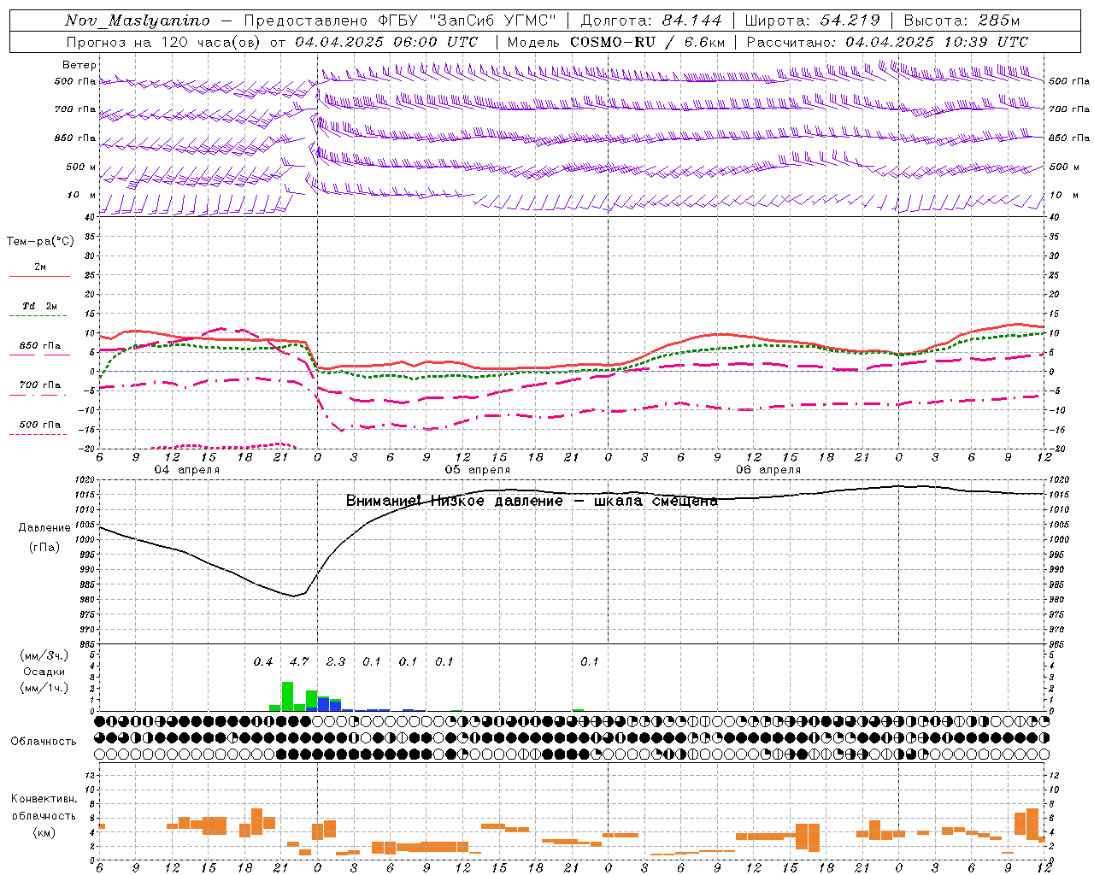The image size is (1094, 875).
Task: Click the Конвективн. convective cloud label
Action: click(44, 800)
